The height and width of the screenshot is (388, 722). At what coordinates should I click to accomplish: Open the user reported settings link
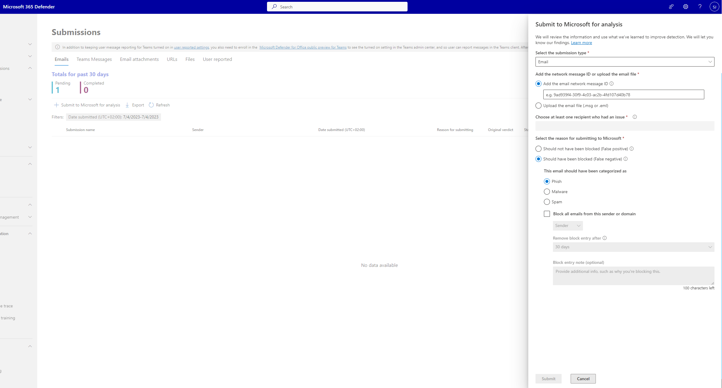pyautogui.click(x=191, y=47)
